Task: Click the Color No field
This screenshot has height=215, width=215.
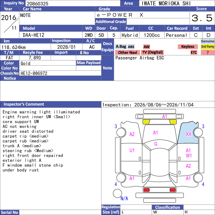Action: [48, 68]
